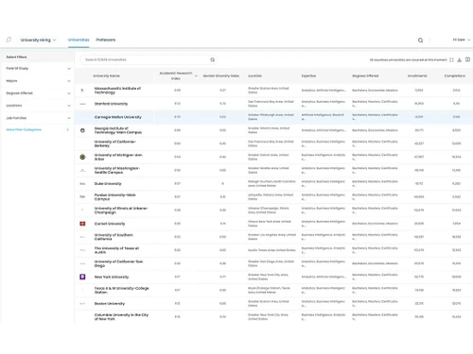Click the Duke University logo
Viewport: 473px width, 354px height.
click(x=82, y=183)
